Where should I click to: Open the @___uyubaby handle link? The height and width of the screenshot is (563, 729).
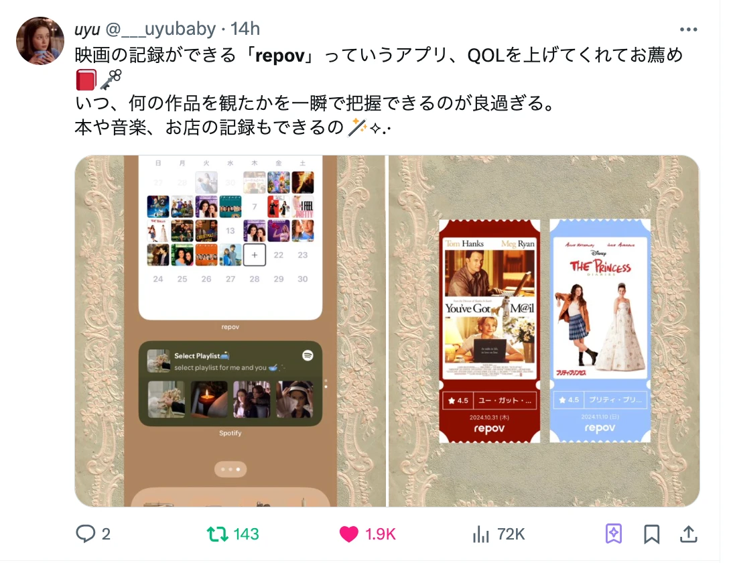(x=160, y=29)
